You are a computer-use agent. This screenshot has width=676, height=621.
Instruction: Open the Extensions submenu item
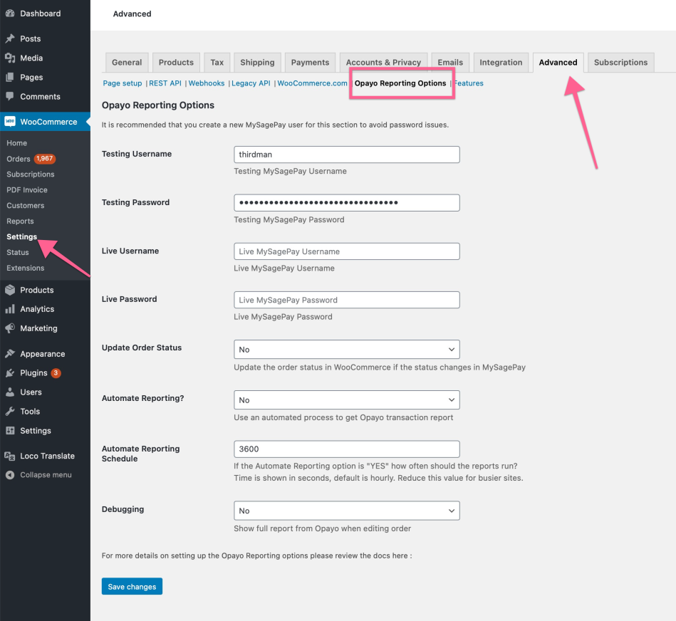click(x=26, y=268)
